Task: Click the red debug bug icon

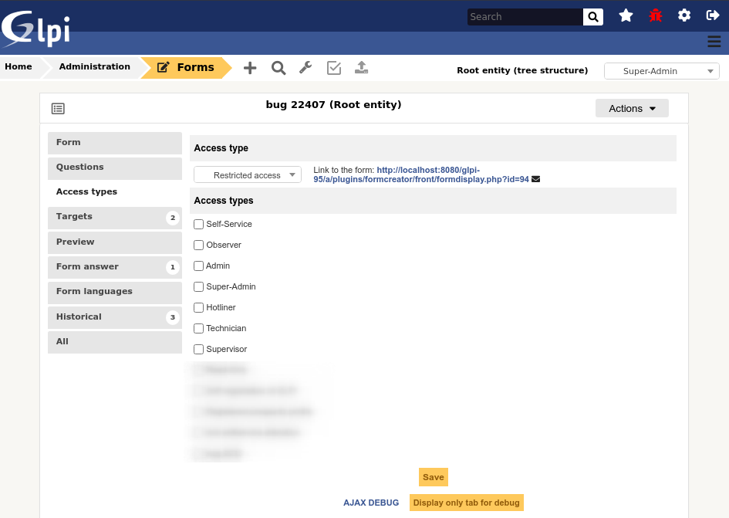Action: (x=655, y=15)
